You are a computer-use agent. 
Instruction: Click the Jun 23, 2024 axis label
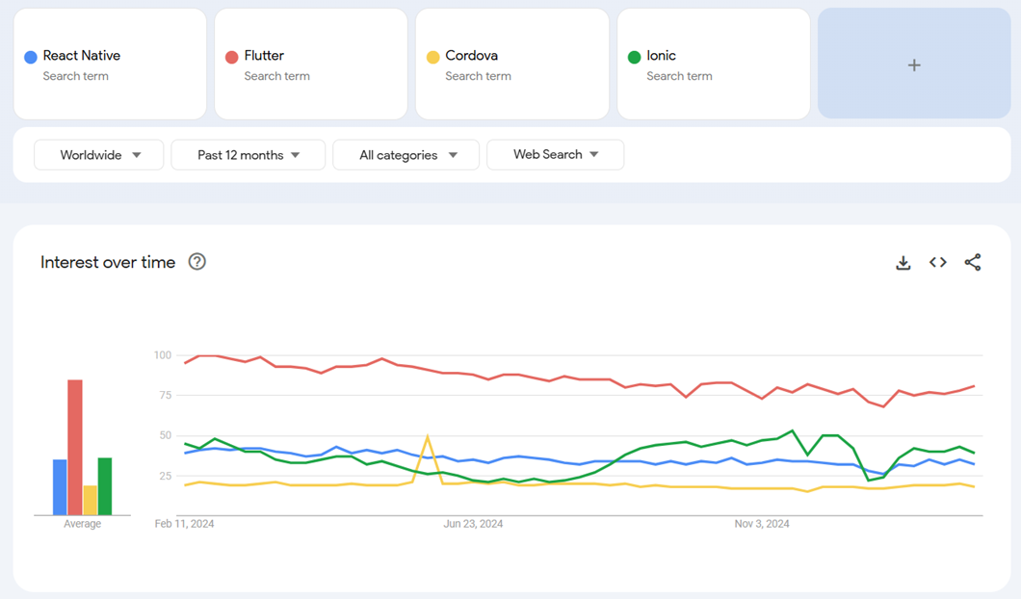[x=473, y=524]
